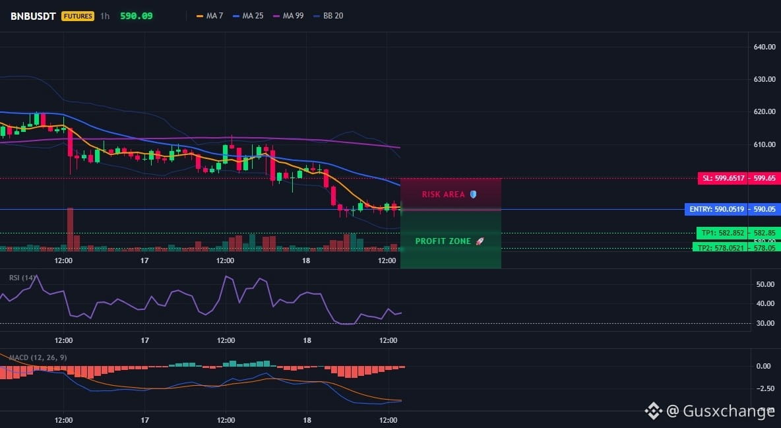Image resolution: width=781 pixels, height=428 pixels.
Task: Click the green TP2: 578.0521 price tag
Action: 720,247
